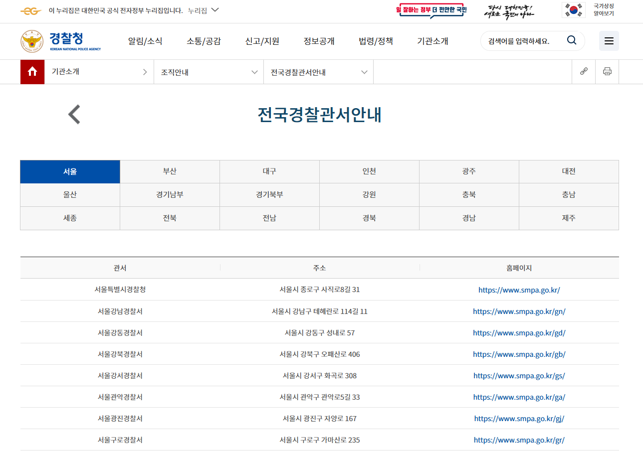Click the e-government logo at top left
643x454 pixels.
point(30,11)
